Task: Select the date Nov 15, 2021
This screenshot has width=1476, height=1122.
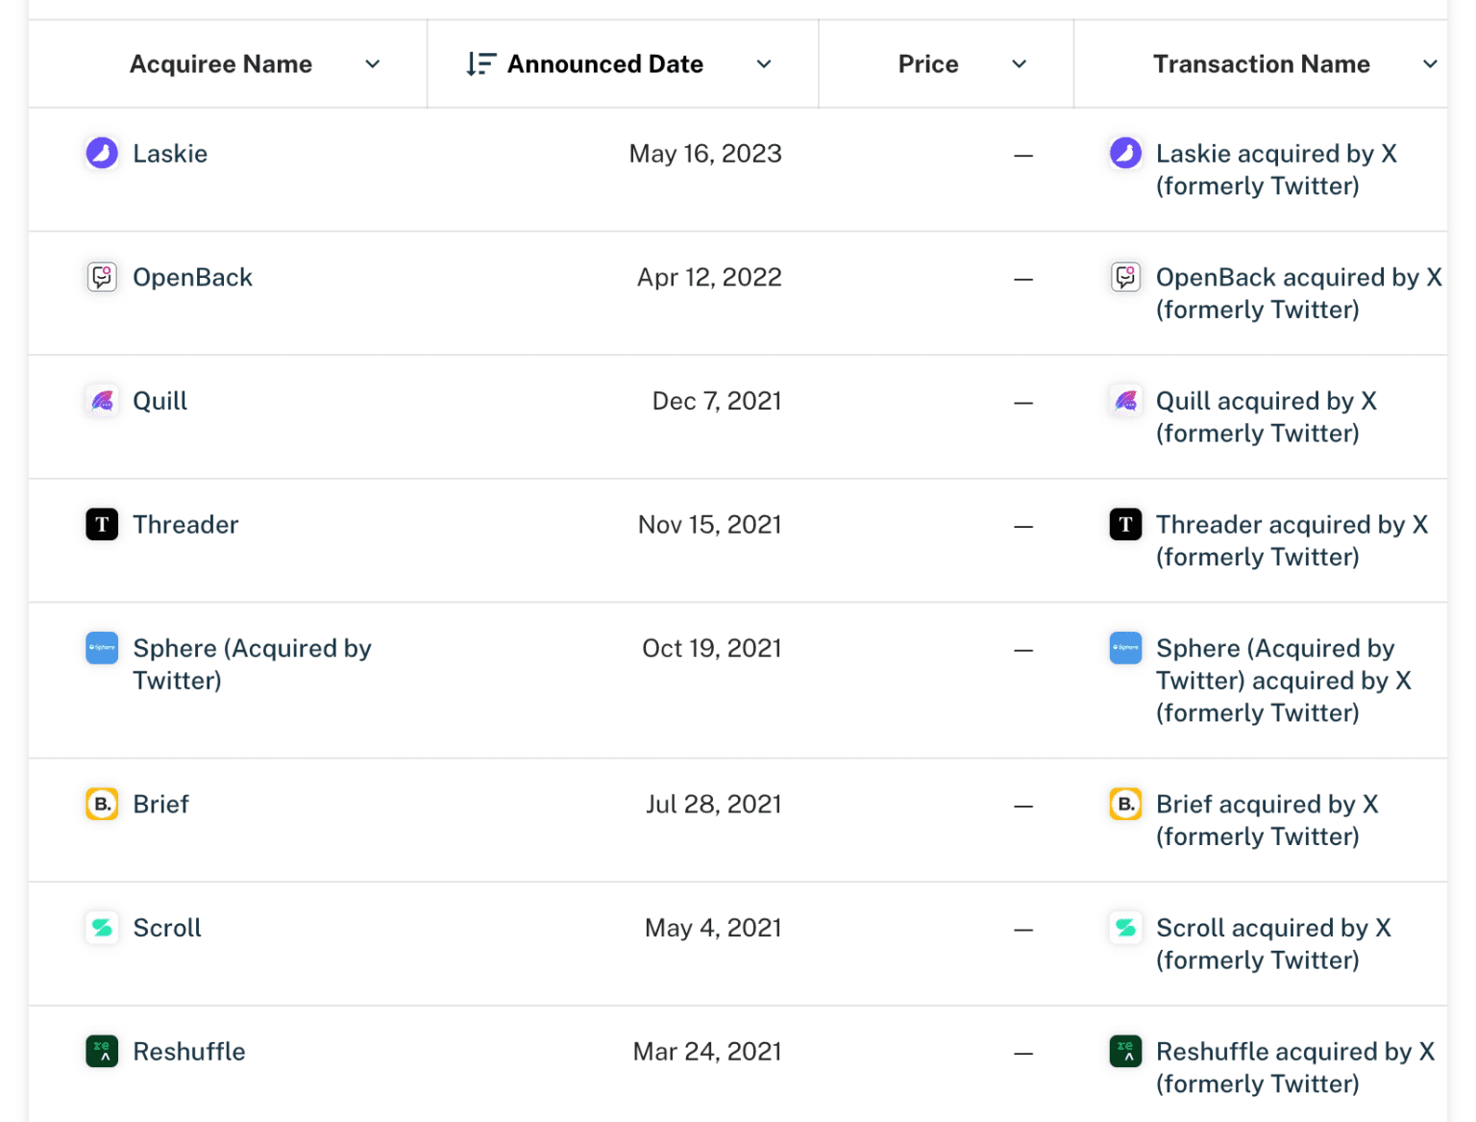Action: click(x=710, y=525)
